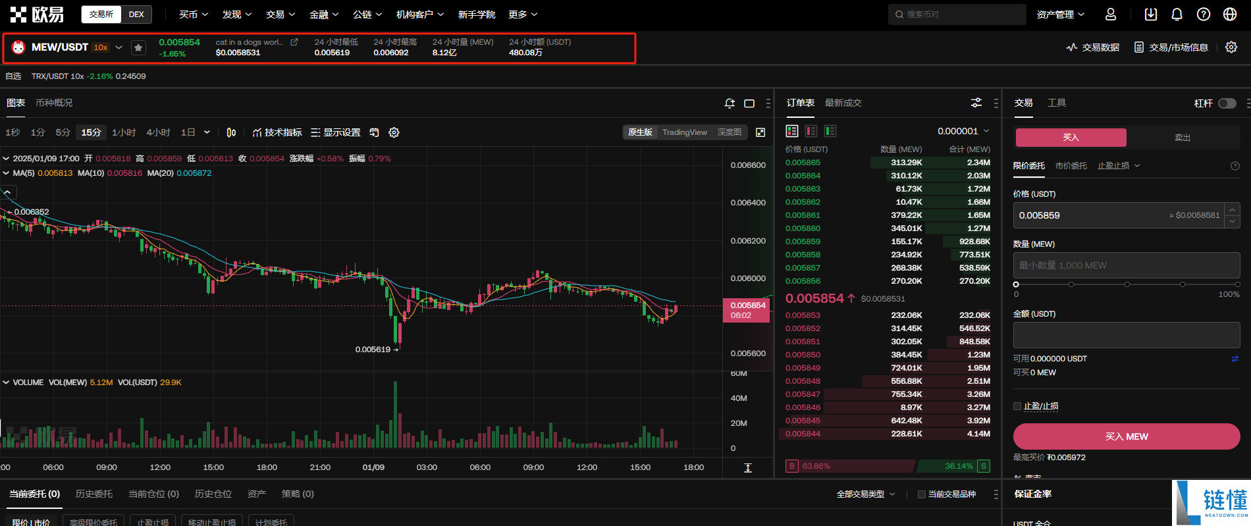This screenshot has width=1251, height=526.
Task: Open 交易数据 trading data
Action: pyautogui.click(x=1093, y=47)
